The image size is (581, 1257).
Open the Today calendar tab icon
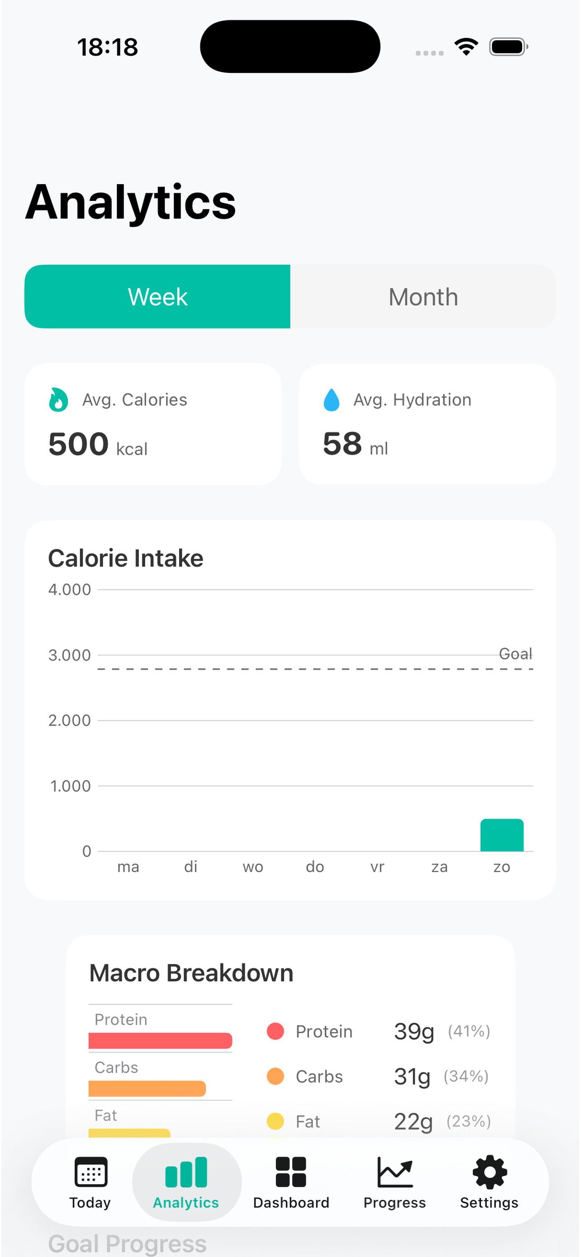(x=91, y=1171)
